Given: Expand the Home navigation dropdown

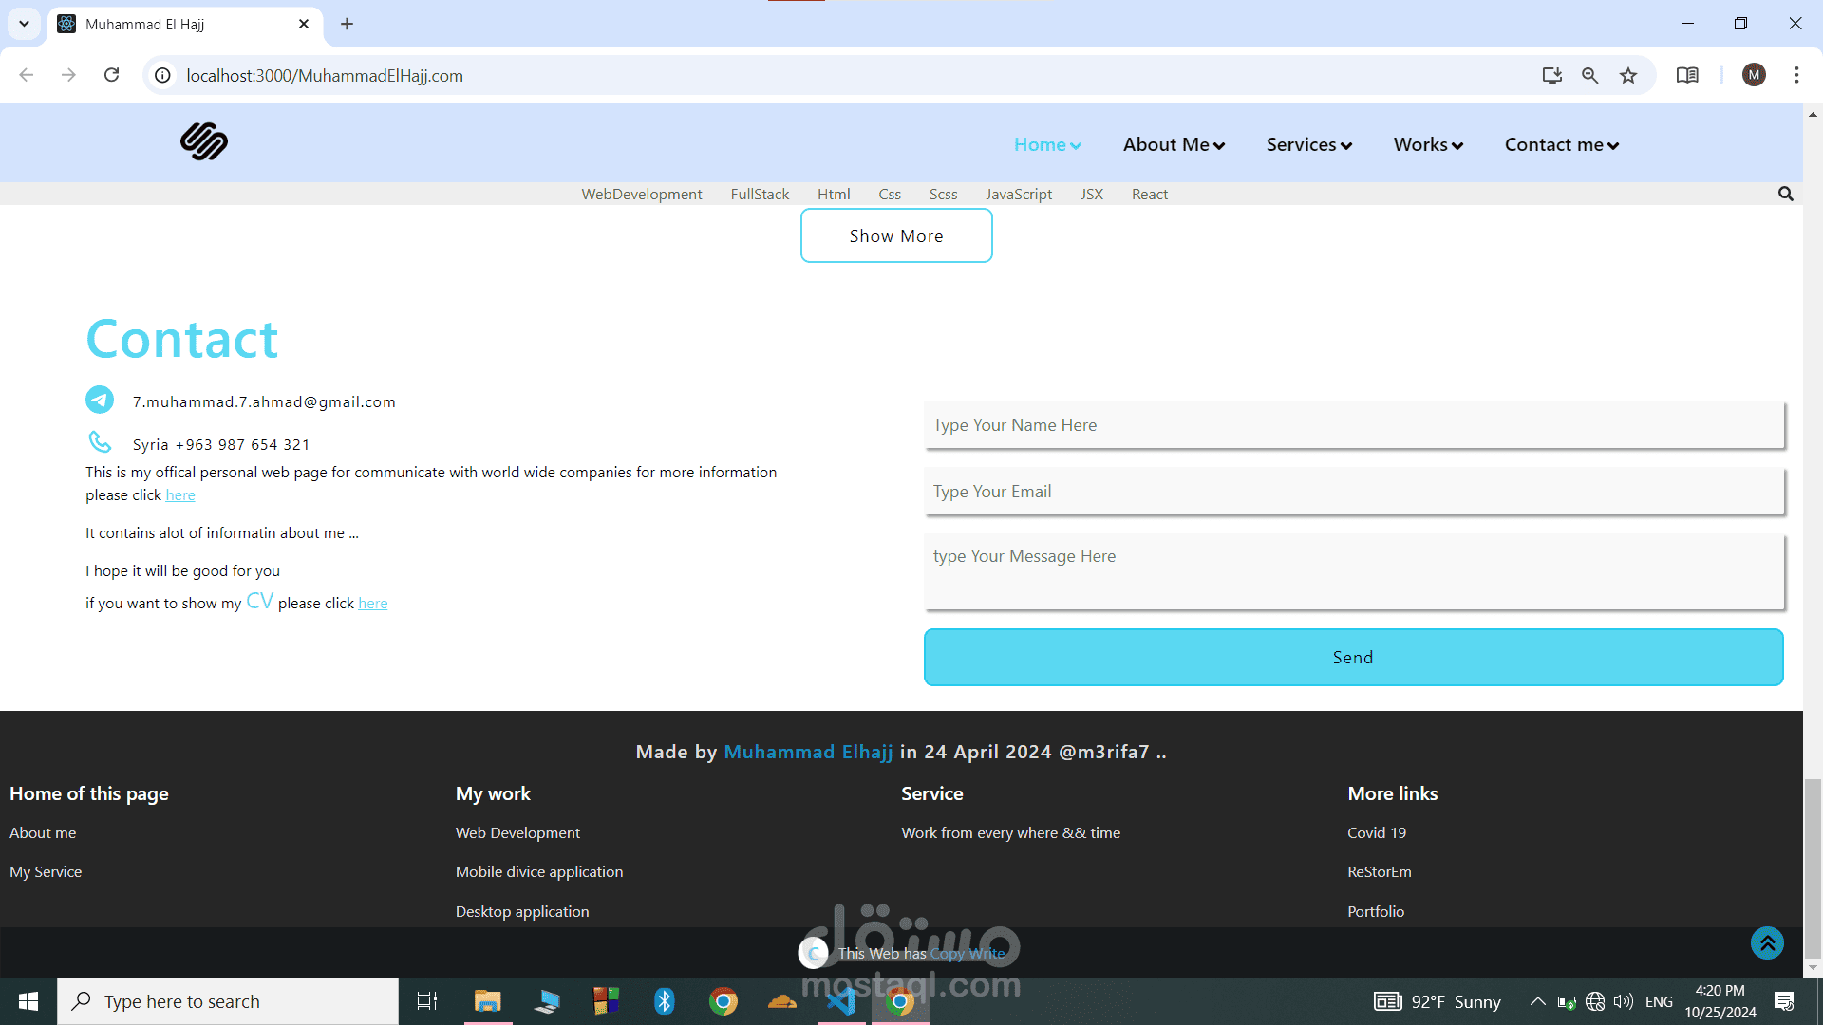Looking at the screenshot, I should (x=1047, y=144).
